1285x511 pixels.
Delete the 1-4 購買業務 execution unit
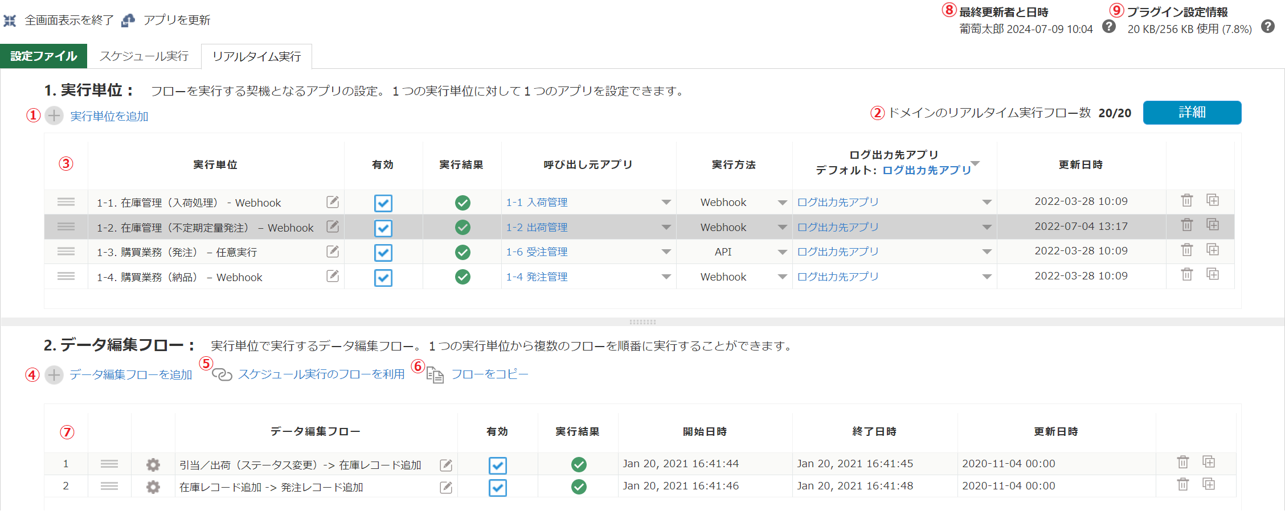pyautogui.click(x=1187, y=274)
